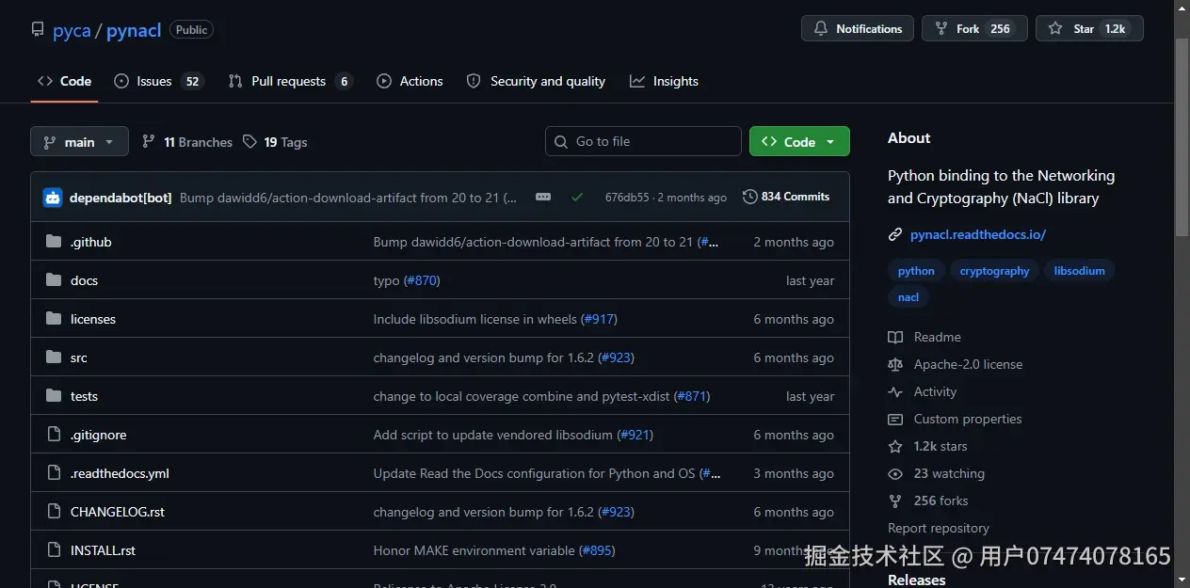Open pull request #921 link
The width and height of the screenshot is (1190, 588).
pos(635,435)
